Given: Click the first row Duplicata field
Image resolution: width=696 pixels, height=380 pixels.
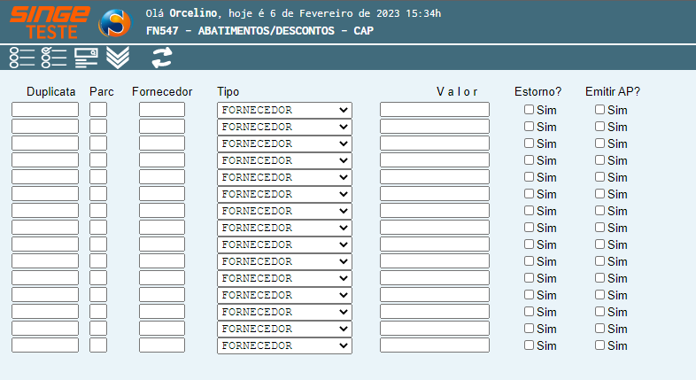Looking at the screenshot, I should click(x=45, y=110).
